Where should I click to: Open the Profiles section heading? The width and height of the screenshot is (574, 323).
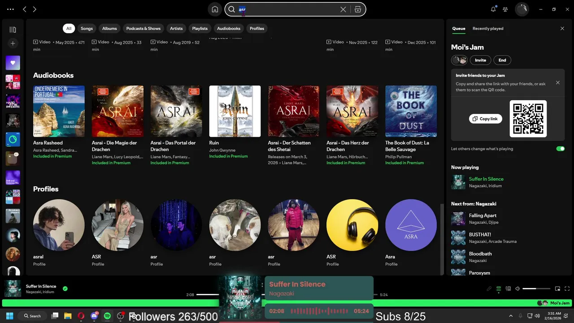(x=46, y=189)
